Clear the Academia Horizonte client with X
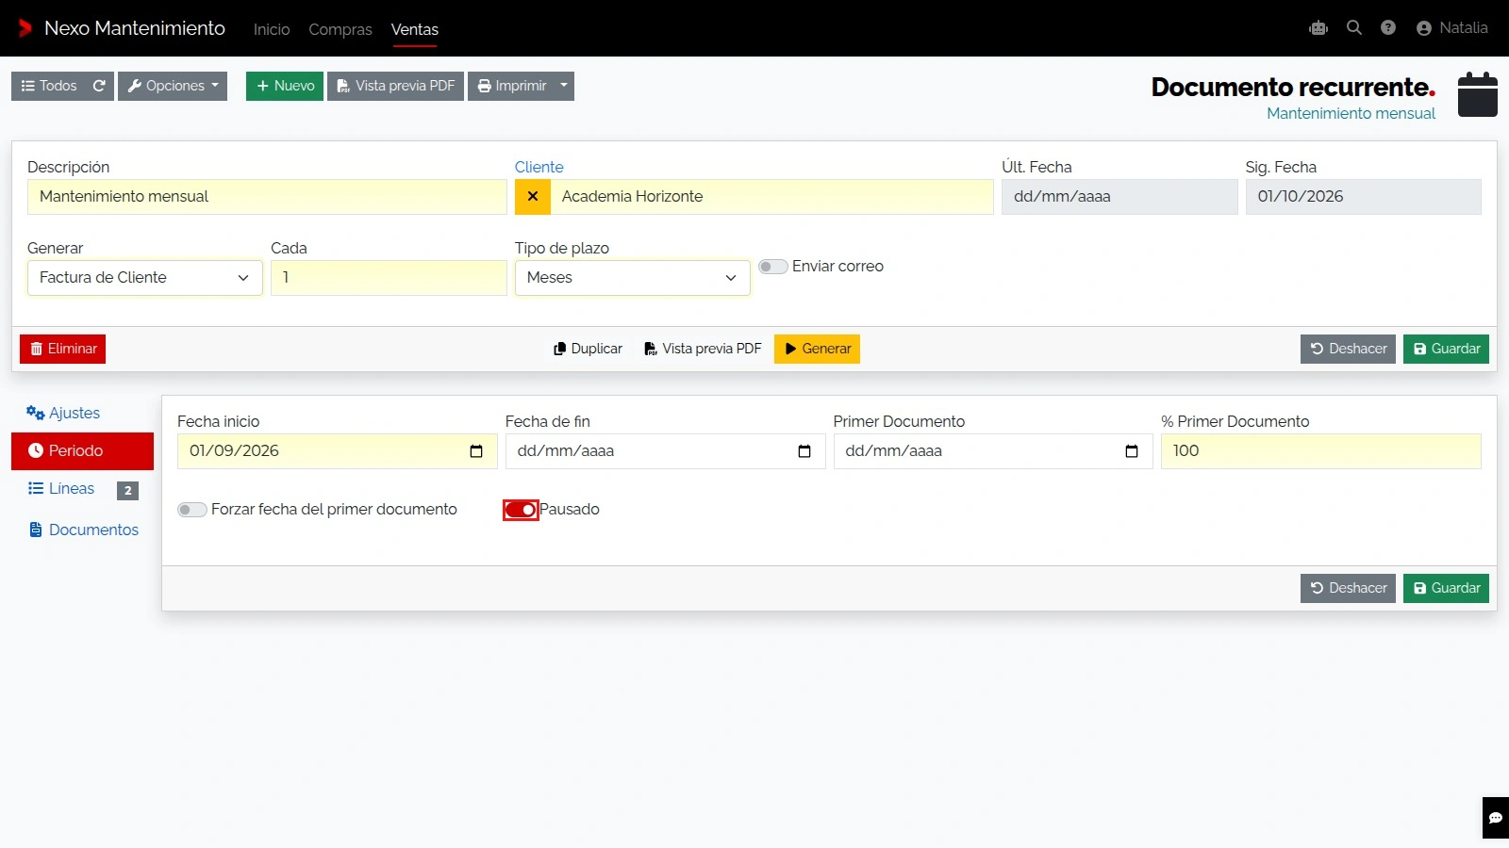 pos(533,197)
